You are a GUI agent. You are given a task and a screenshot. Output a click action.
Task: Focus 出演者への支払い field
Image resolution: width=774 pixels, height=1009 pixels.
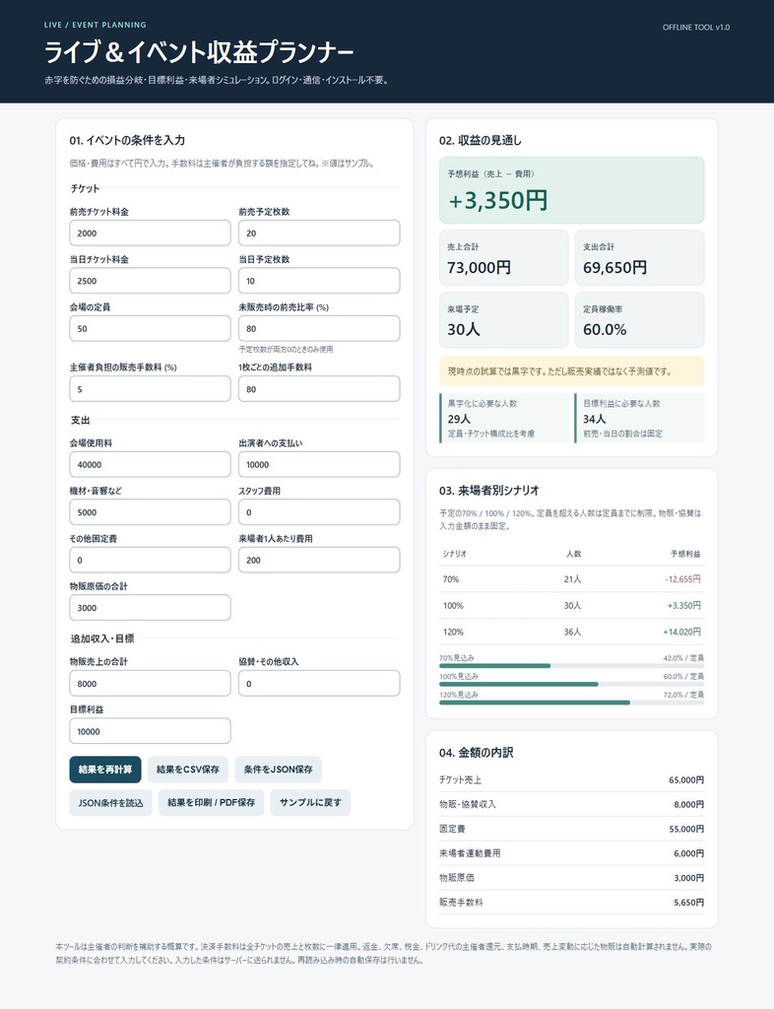[319, 465]
